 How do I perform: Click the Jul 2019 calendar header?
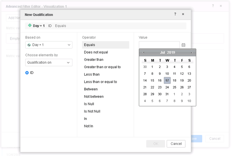[167, 53]
